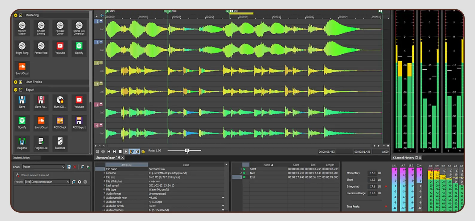The image size is (475, 221).
Task: Open the Audio bit depth dropdown
Action: (x=223, y=206)
